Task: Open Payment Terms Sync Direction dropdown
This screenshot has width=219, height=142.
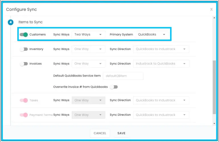Action: [161, 115]
